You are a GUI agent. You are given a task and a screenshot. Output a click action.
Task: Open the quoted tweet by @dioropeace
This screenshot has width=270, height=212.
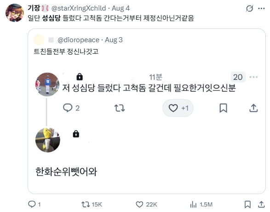[x=147, y=112]
